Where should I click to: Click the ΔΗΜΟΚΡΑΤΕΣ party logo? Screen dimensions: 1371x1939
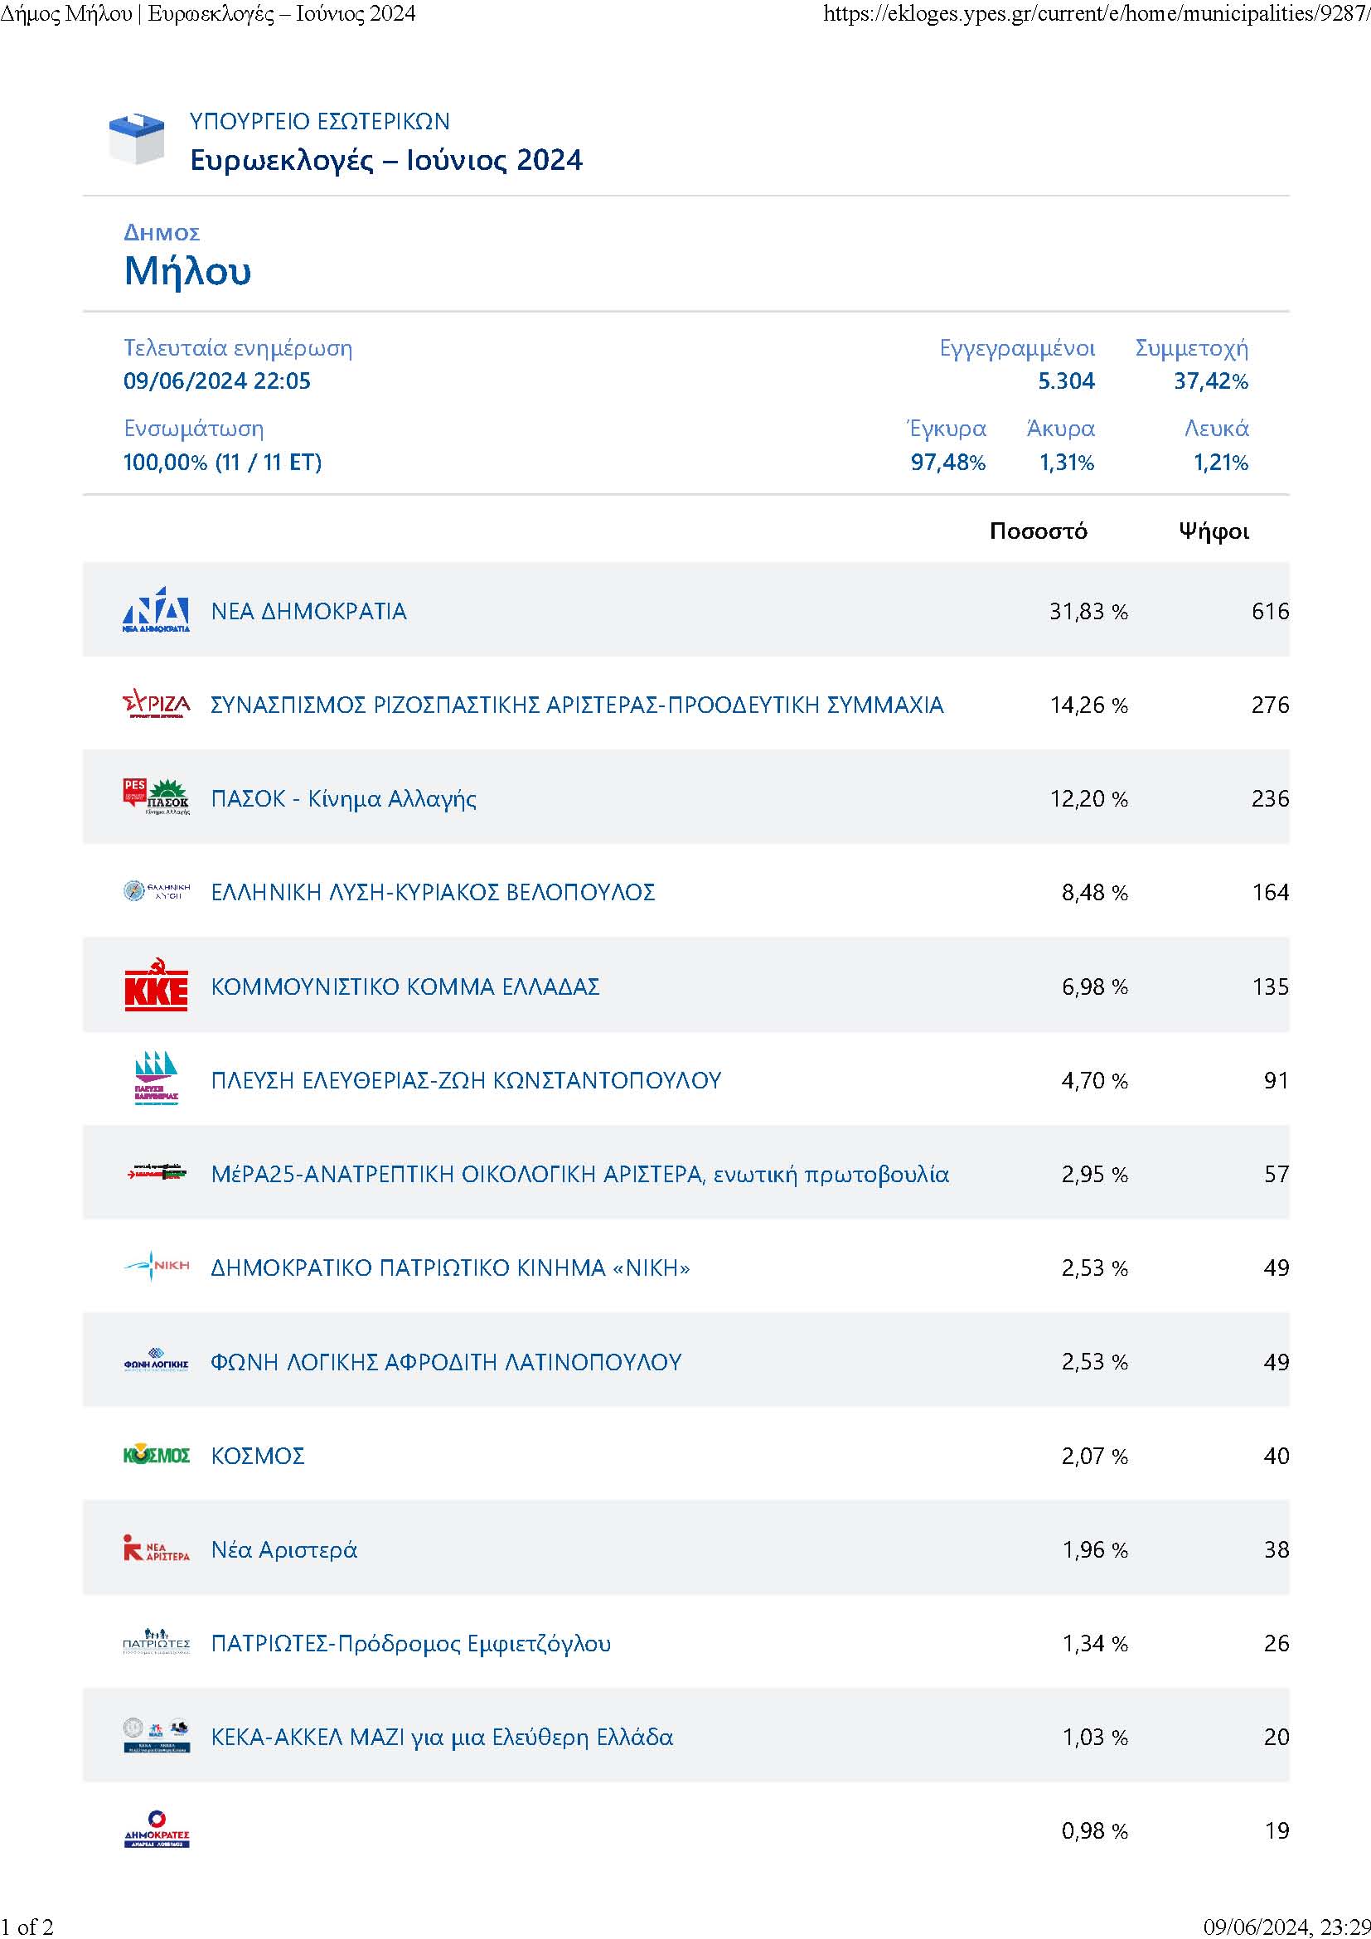tap(156, 1830)
